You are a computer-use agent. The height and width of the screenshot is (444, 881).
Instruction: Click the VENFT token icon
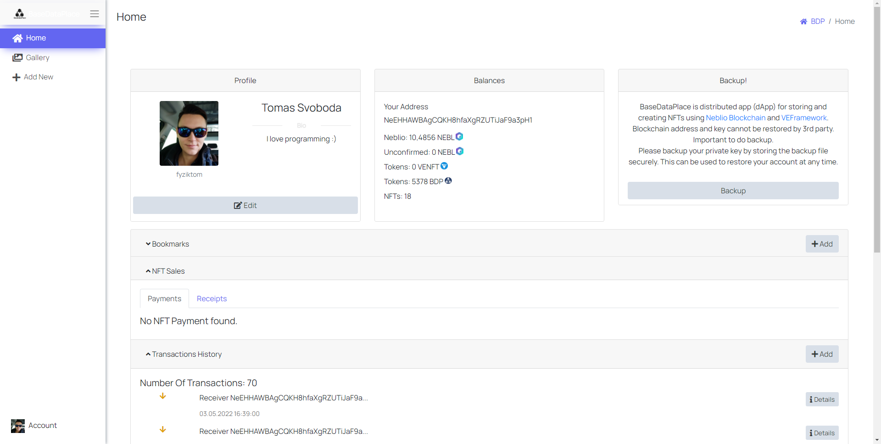coord(444,166)
